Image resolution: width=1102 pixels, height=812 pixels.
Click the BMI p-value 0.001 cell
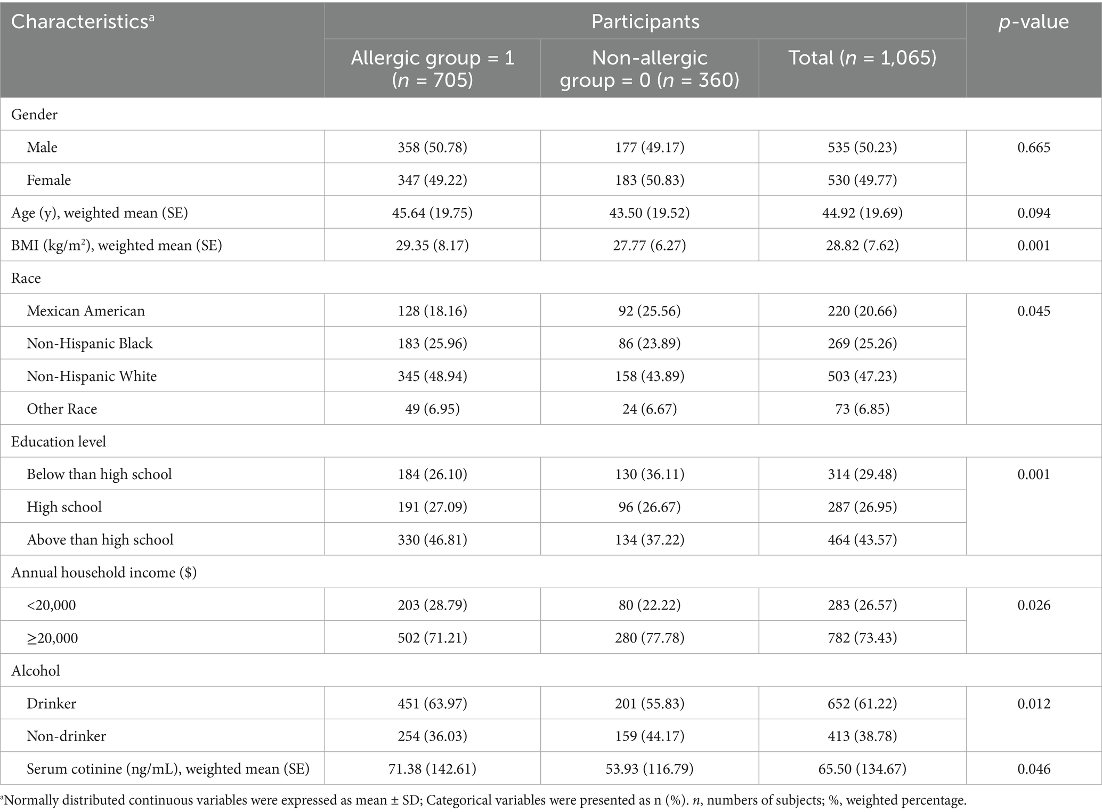(x=1034, y=246)
